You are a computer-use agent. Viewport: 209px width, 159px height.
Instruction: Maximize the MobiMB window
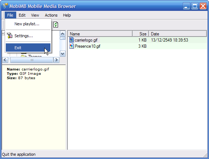[x=195, y=6]
